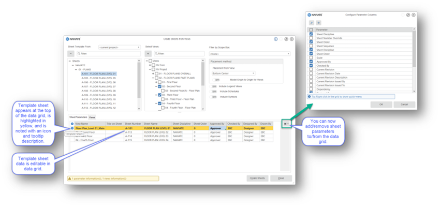This screenshot has width=440, height=207.
Task: Switch to the Views tab
Action: (92, 117)
